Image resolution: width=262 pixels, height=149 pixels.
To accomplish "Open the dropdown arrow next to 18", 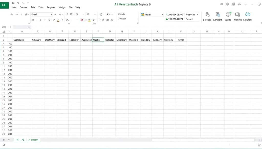I will pyautogui.click(x=36, y=20).
